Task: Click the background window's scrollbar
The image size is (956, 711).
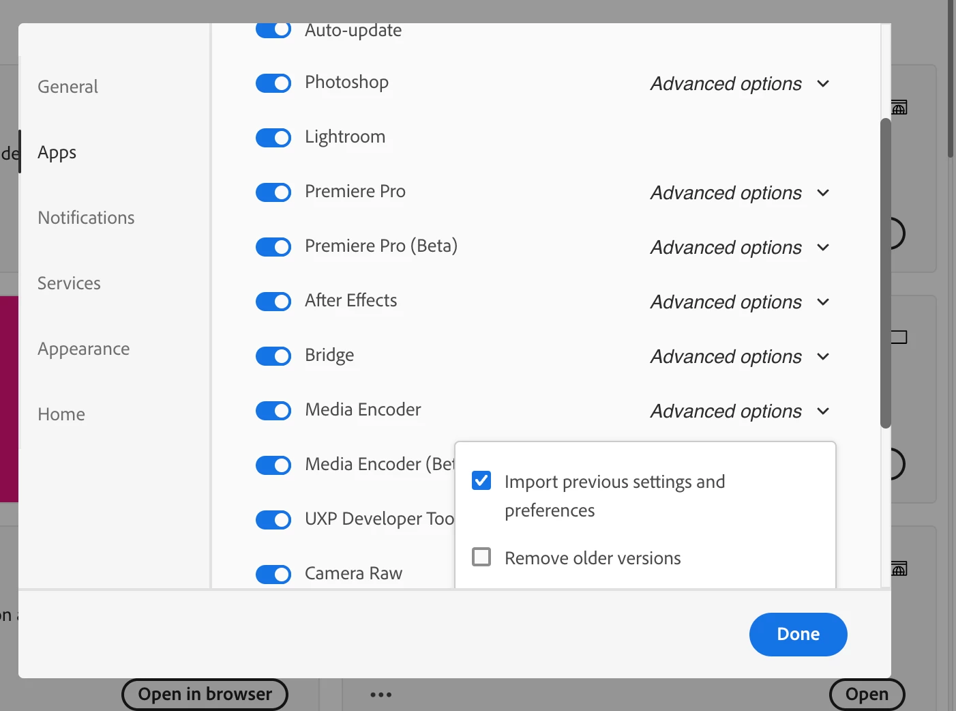Action: [951, 78]
